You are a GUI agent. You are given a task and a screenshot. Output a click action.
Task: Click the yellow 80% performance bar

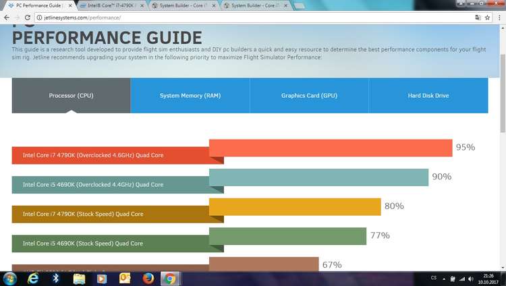295,206
